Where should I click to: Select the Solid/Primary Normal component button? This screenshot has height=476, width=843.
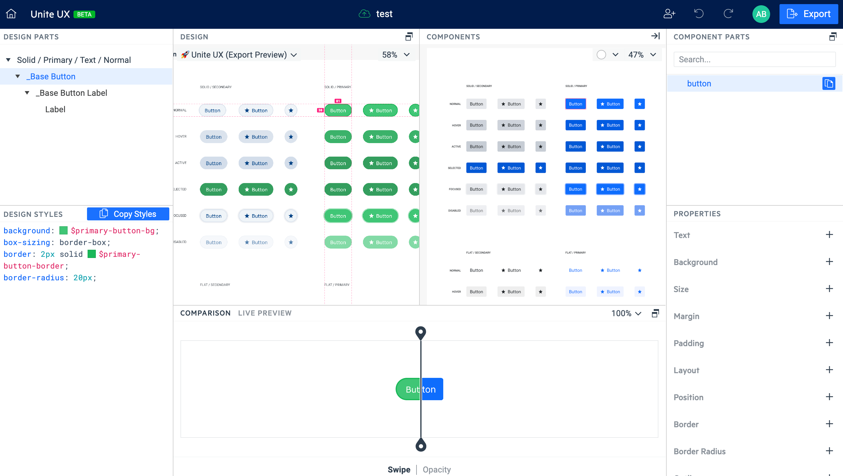point(575,104)
